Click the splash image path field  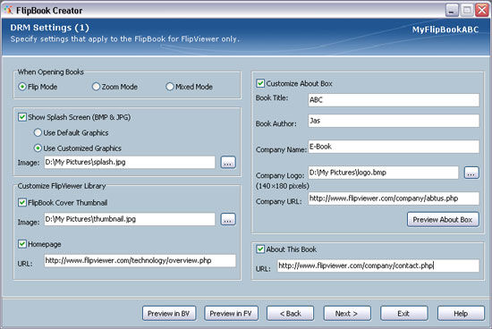coord(130,162)
